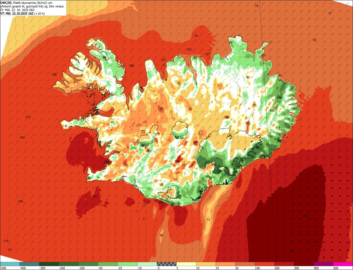The width and height of the screenshot is (353, 270).
Task: Select the value 211 southwest of Reykjanes
Action: tap(95, 197)
